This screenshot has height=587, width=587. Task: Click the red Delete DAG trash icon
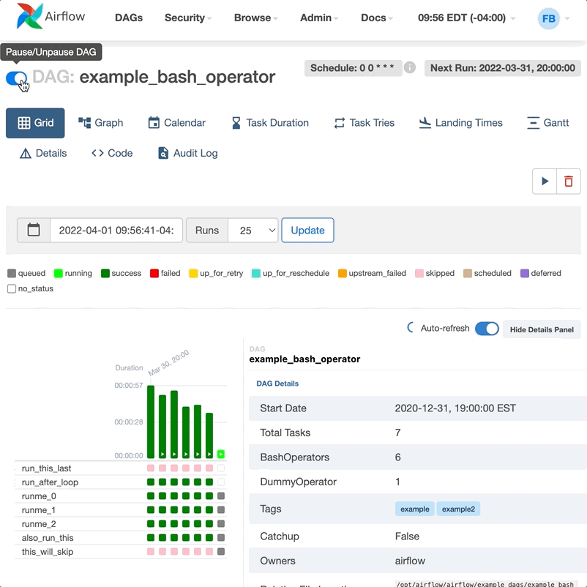point(568,182)
